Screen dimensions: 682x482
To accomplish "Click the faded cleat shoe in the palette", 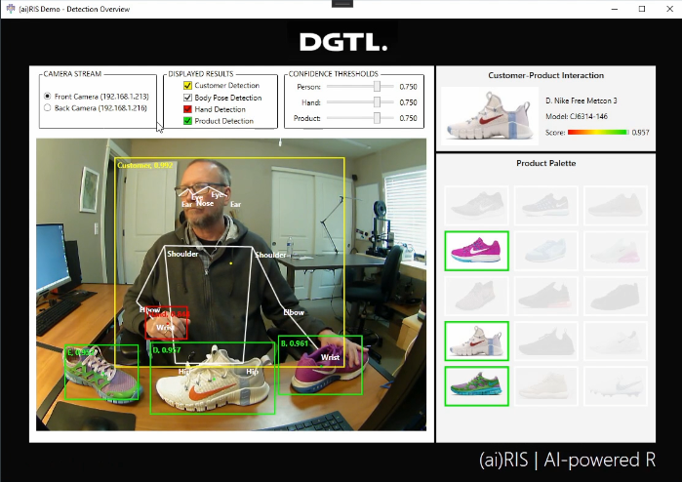I will click(616, 385).
